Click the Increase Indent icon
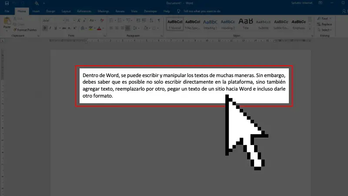Screen dimensions: 348x196 point(144,20)
